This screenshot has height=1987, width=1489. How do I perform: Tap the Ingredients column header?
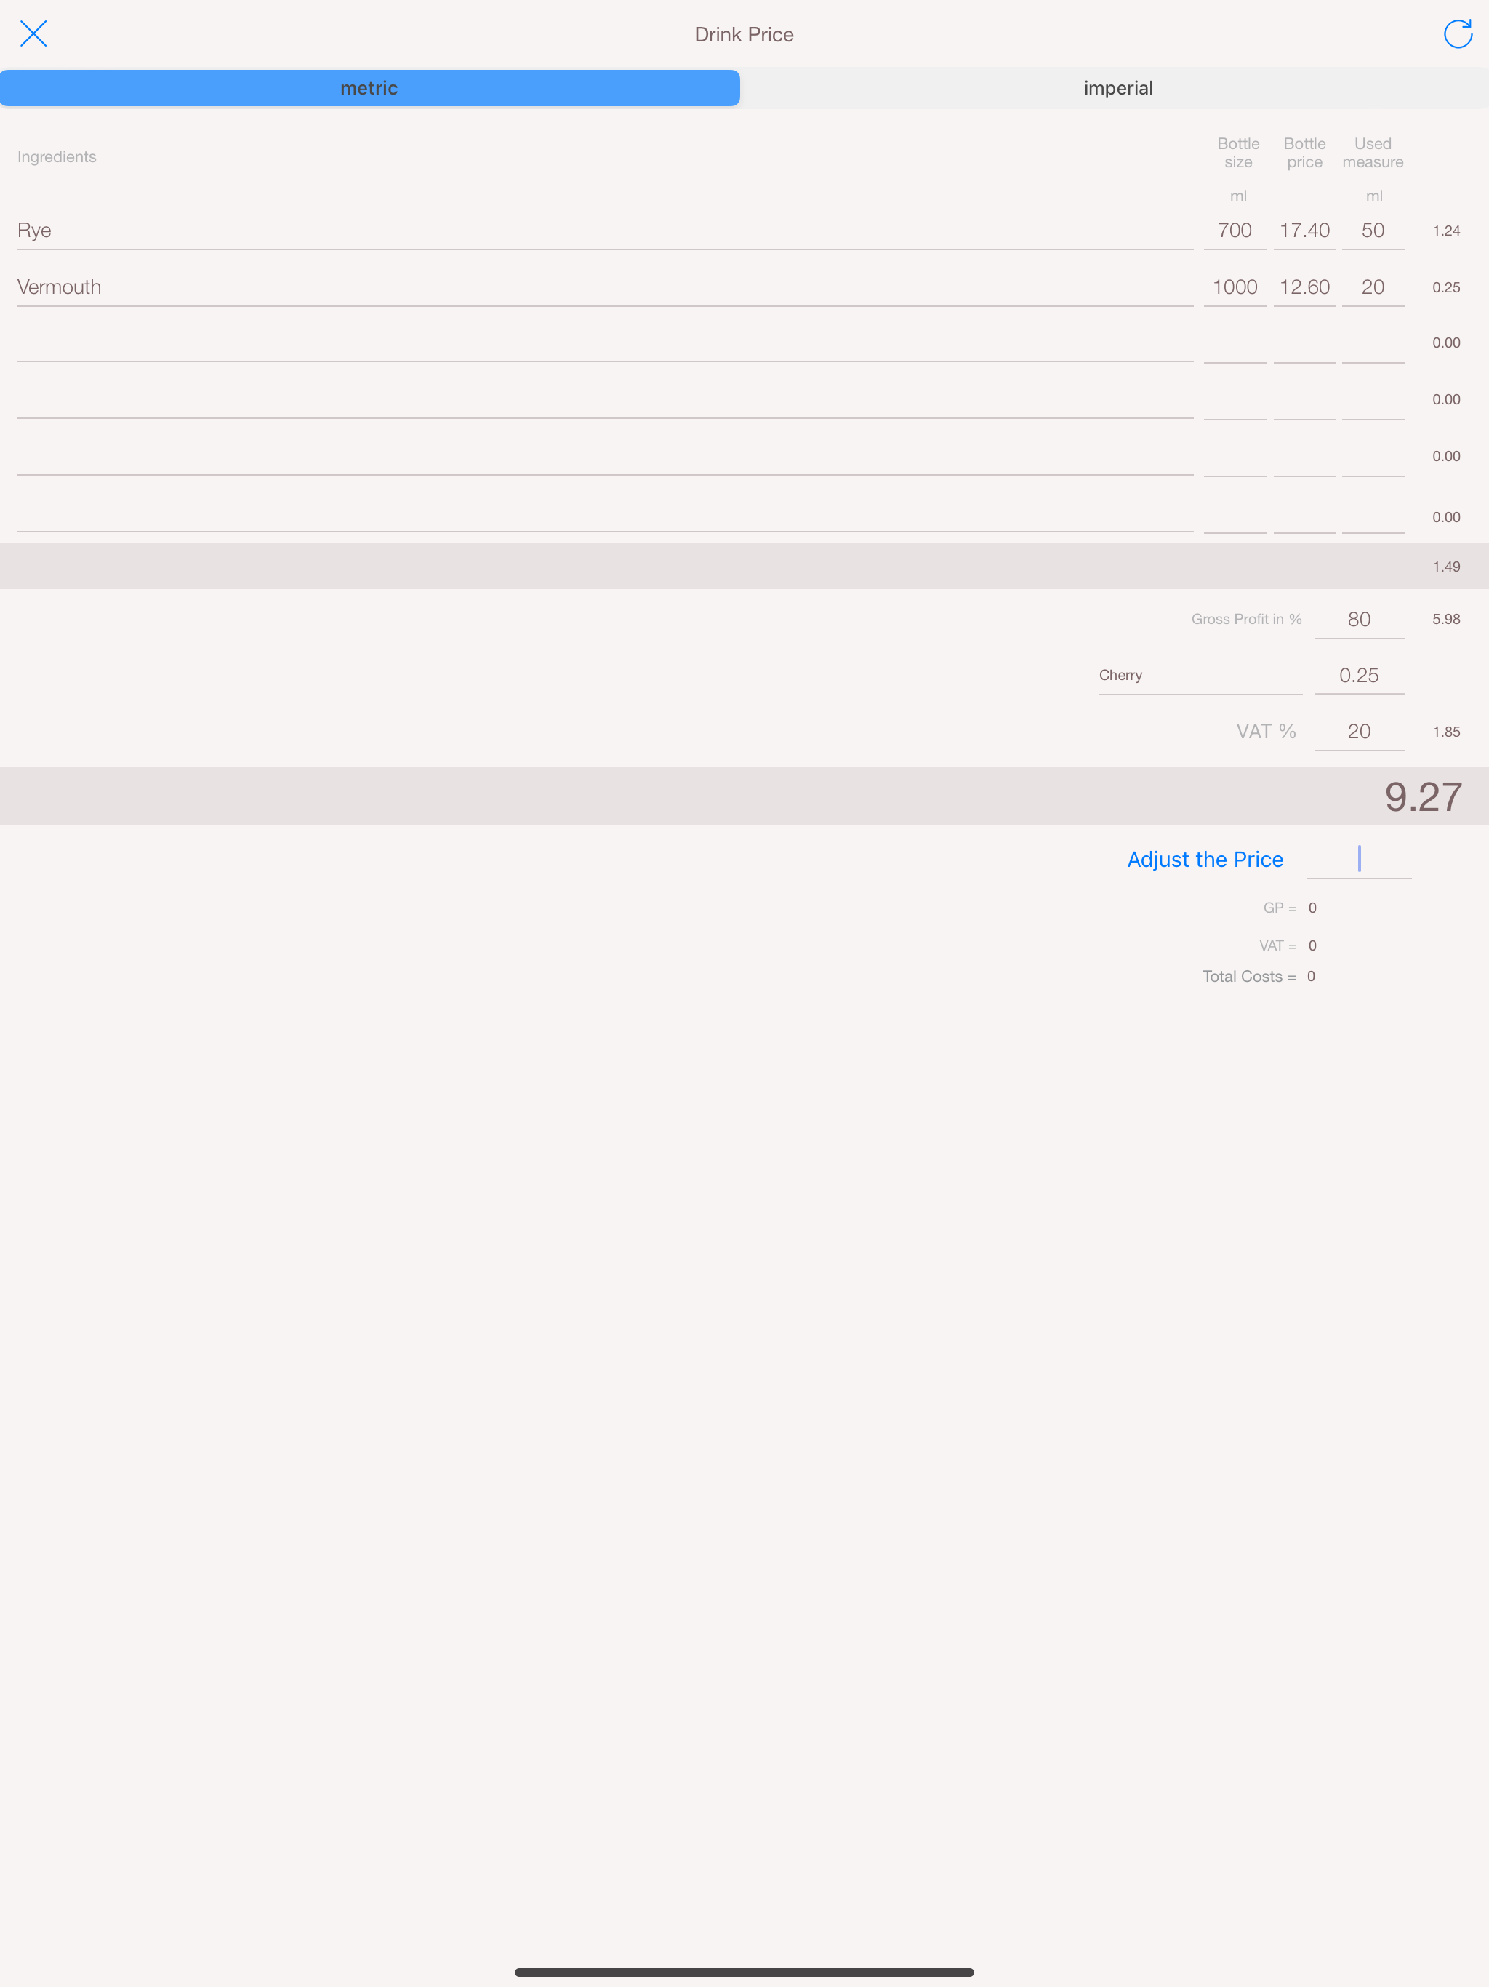[57, 157]
